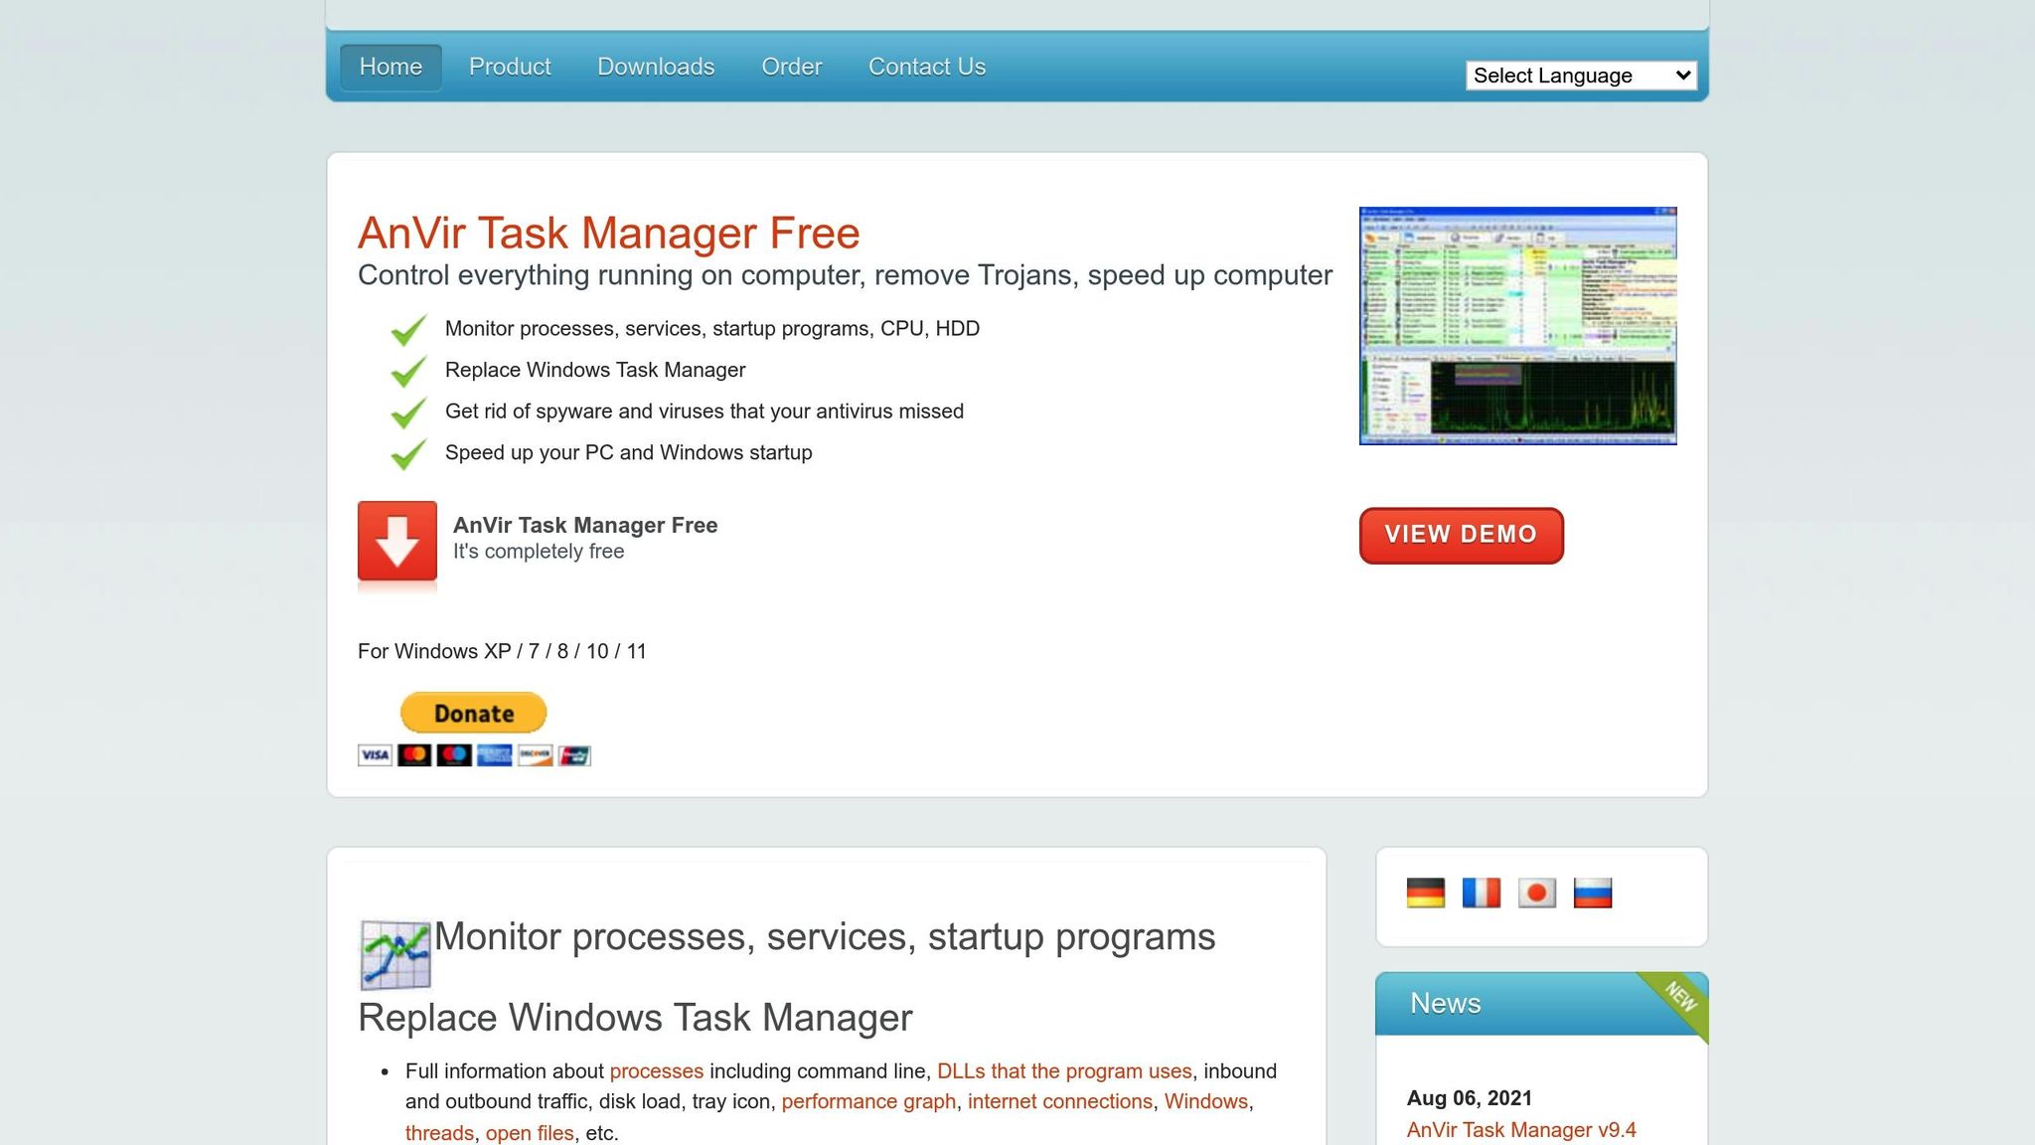2035x1145 pixels.
Task: Select the German flag translation icon
Action: [x=1426, y=893]
